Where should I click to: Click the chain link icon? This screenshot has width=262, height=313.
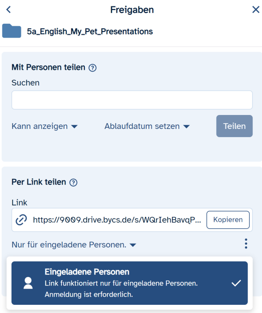[21, 220]
